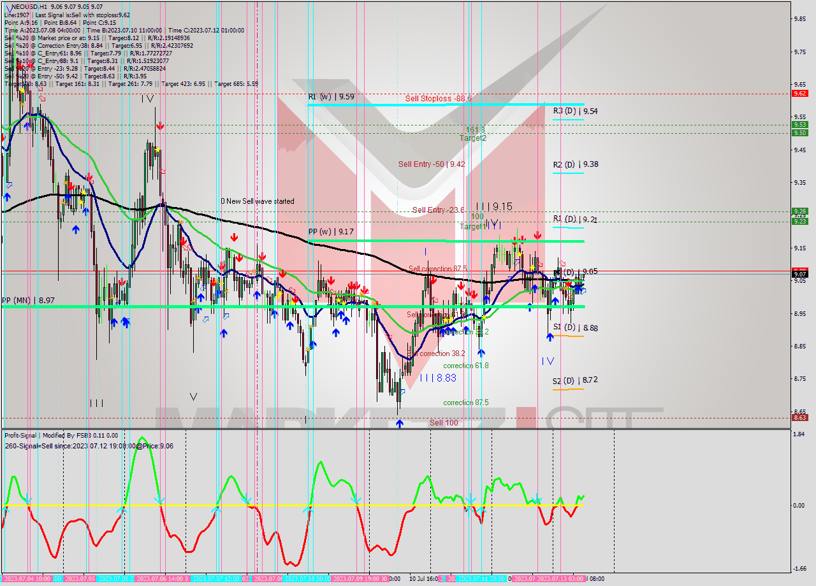The image size is (816, 586).
Task: Click the blue 'III 8.83' wave label
Action: (438, 378)
